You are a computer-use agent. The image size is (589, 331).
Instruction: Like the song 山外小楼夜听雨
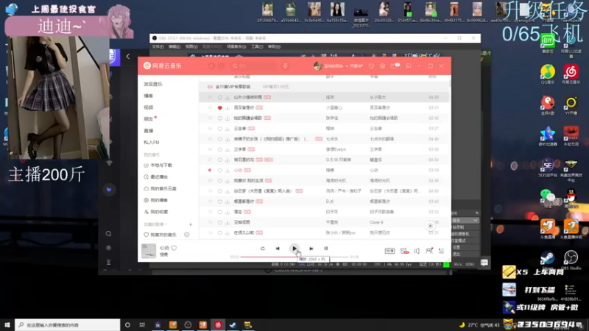coord(219,97)
